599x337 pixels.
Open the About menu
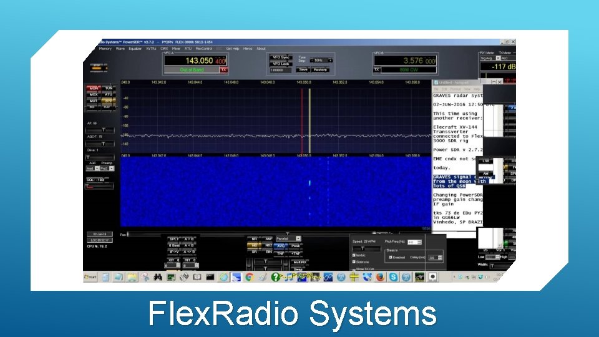pos(261,49)
